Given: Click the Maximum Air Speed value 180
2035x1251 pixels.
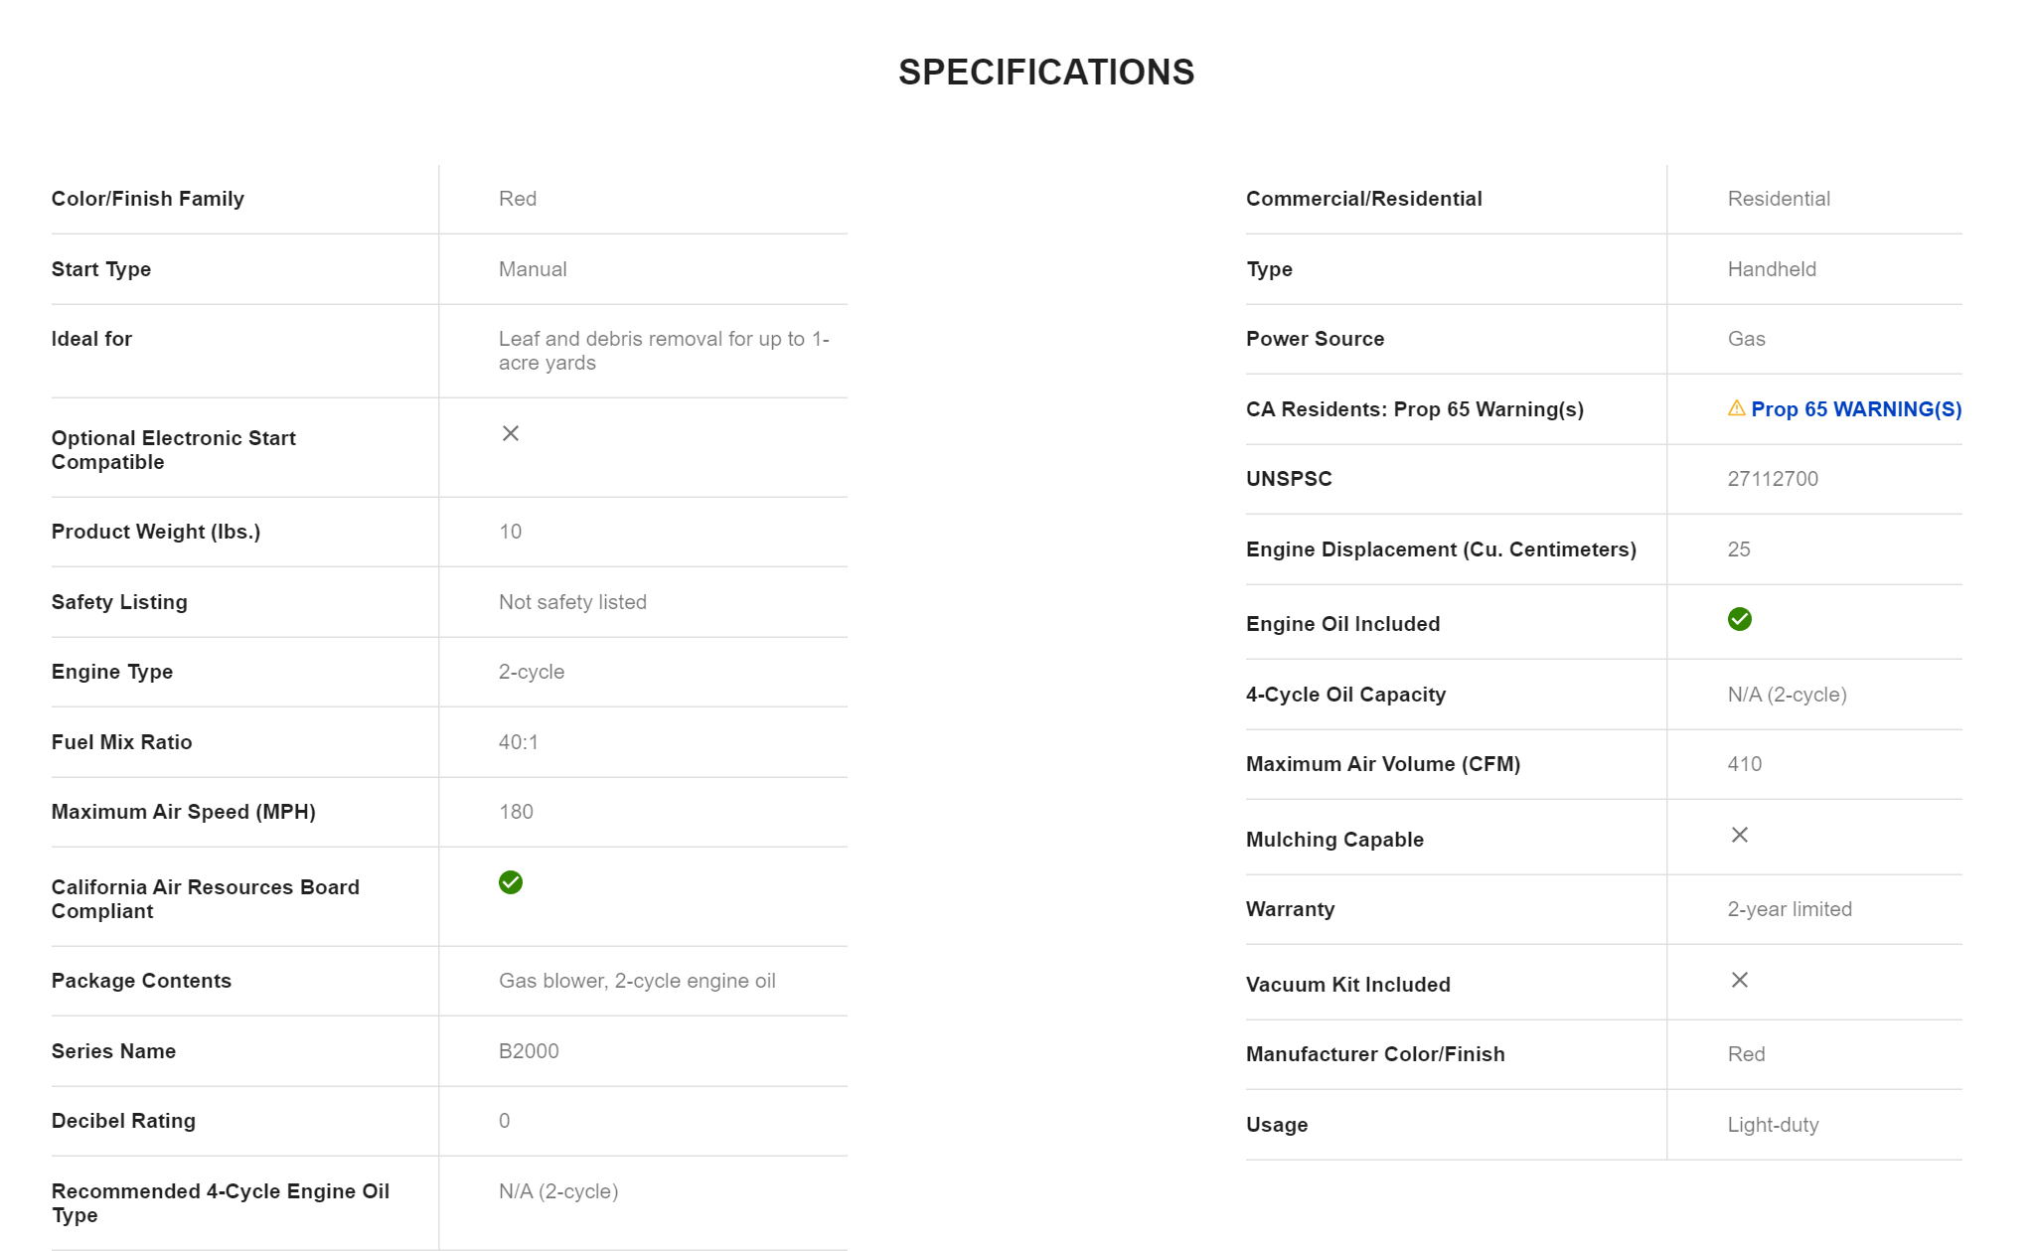Looking at the screenshot, I should tap(515, 812).
